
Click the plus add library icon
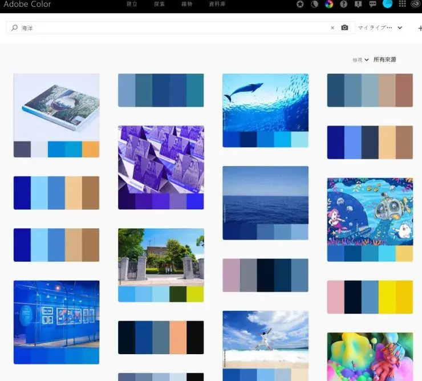click(x=420, y=28)
